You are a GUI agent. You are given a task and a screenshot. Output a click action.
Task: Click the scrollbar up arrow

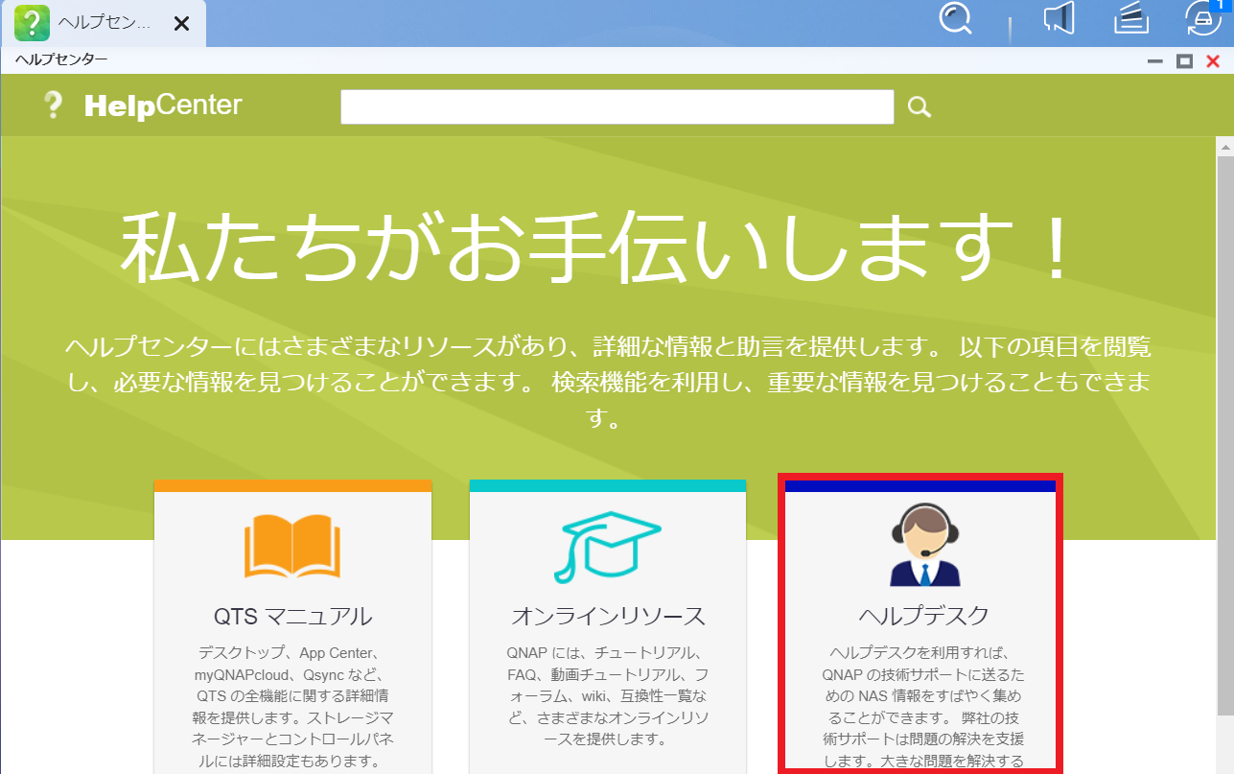point(1225,146)
